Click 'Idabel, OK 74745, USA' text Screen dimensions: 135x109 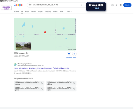21,56
